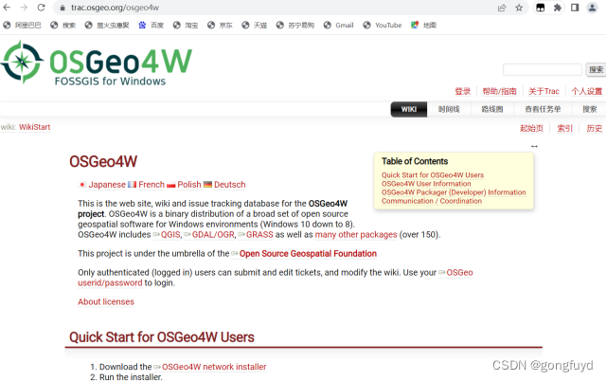This screenshot has width=607, height=381.
Task: Select the 搜索 tab in navigation bar
Action: [x=590, y=109]
